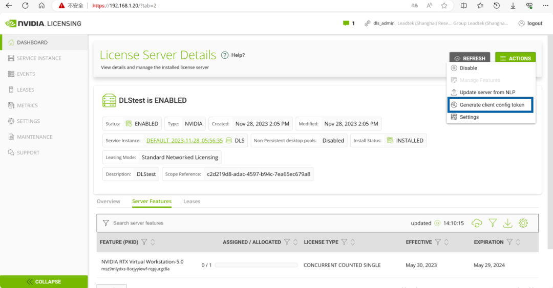Viewport: 553px width, 288px height.
Task: Click the REFRESH button
Action: [470, 58]
